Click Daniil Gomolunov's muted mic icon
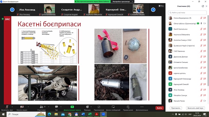This screenshot has width=209, height=117. point(201,29)
